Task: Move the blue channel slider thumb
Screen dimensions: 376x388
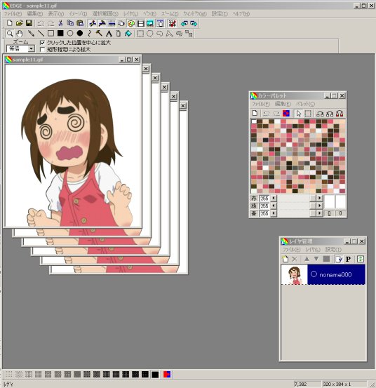Action: 313,213
